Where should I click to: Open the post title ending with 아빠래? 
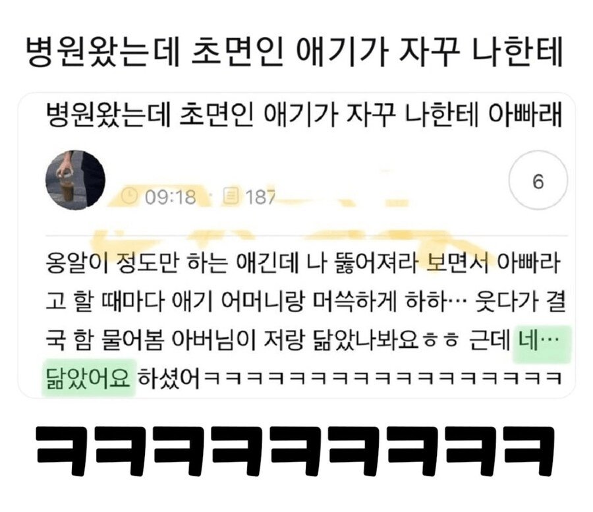point(303,115)
